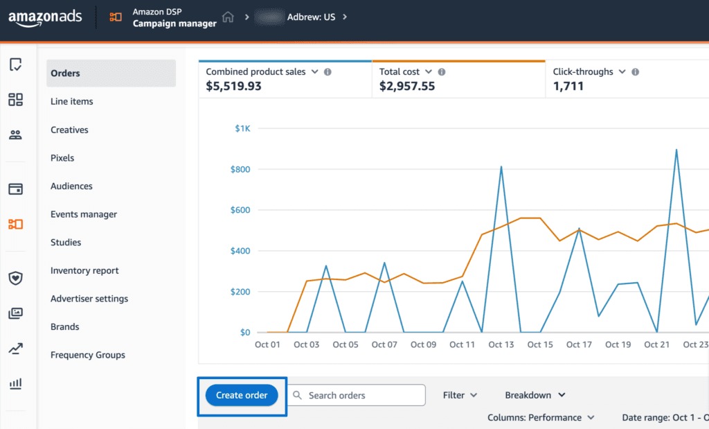The height and width of the screenshot is (429, 709).
Task: Click the people group icon in the sidebar
Action: (x=15, y=135)
